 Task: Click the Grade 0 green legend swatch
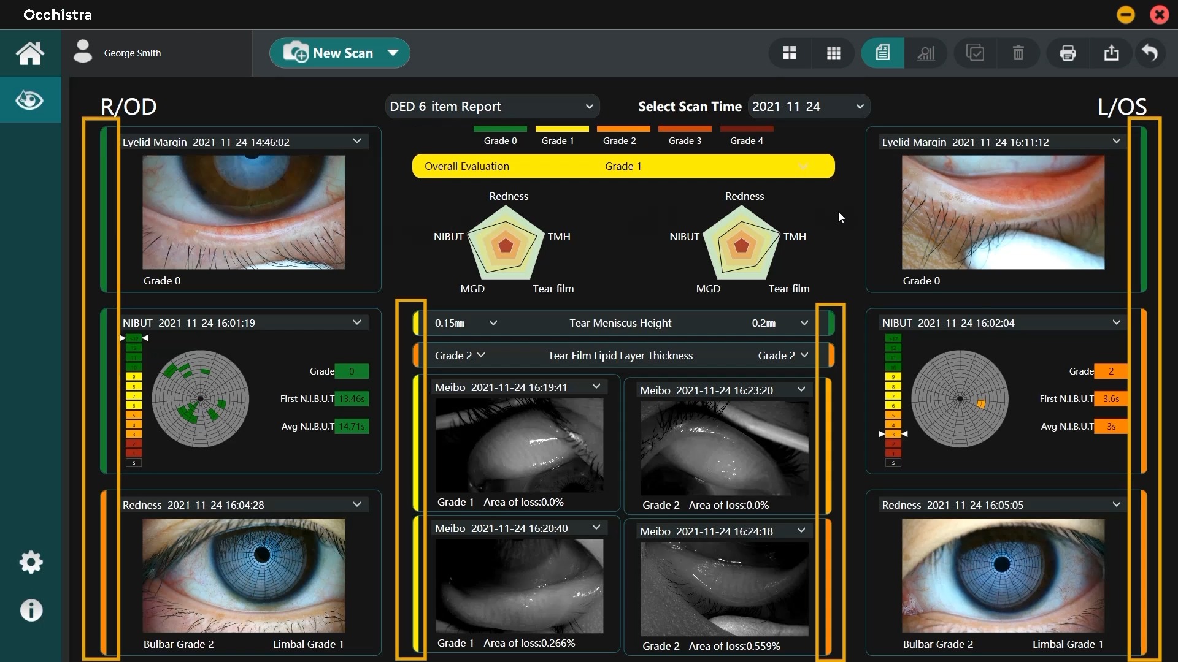(x=500, y=129)
